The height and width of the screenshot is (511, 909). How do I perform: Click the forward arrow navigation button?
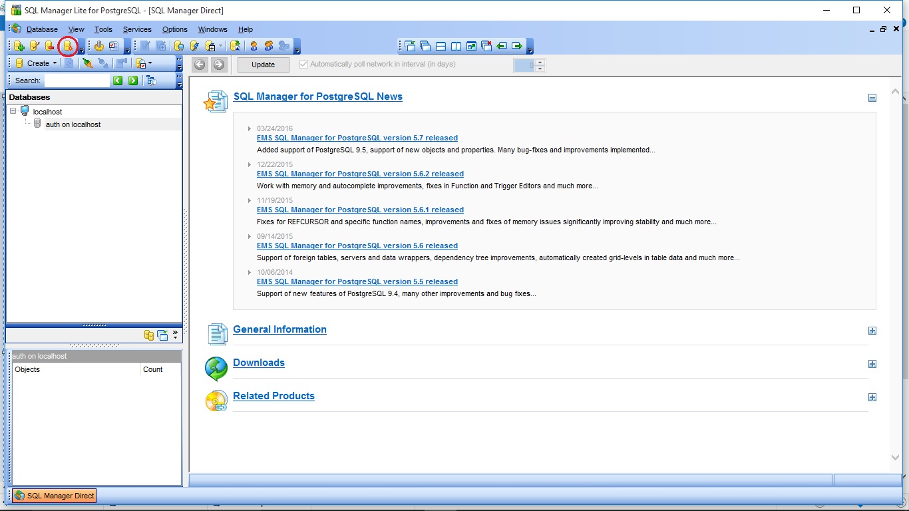coord(219,65)
